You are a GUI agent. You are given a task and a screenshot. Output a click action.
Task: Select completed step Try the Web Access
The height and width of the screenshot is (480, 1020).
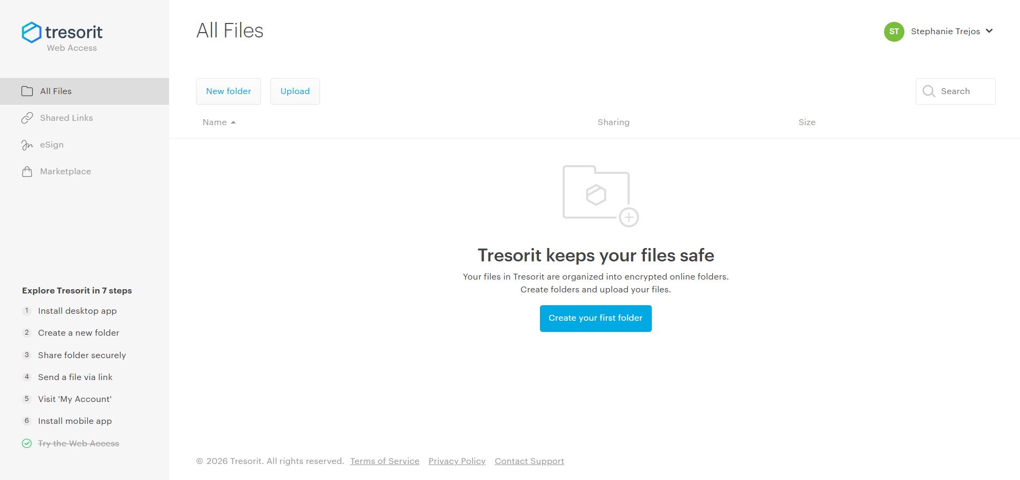tap(79, 444)
